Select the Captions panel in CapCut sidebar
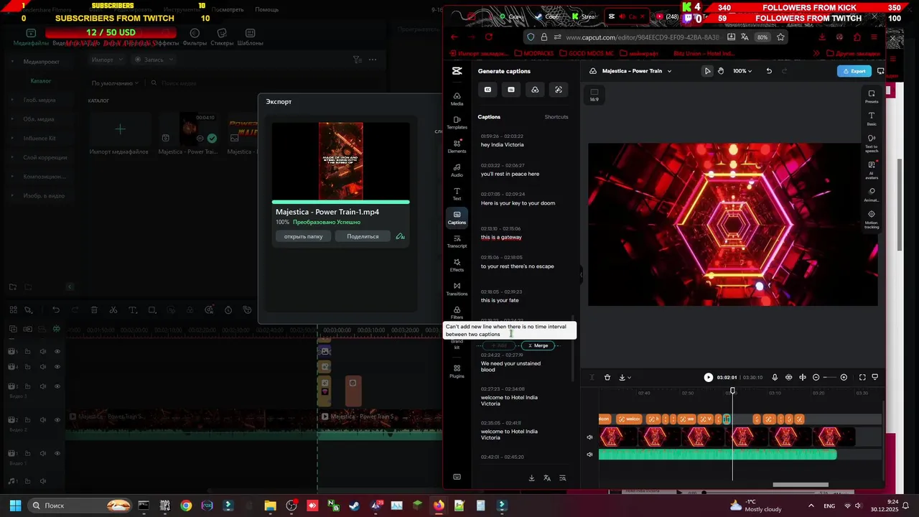 tap(457, 218)
